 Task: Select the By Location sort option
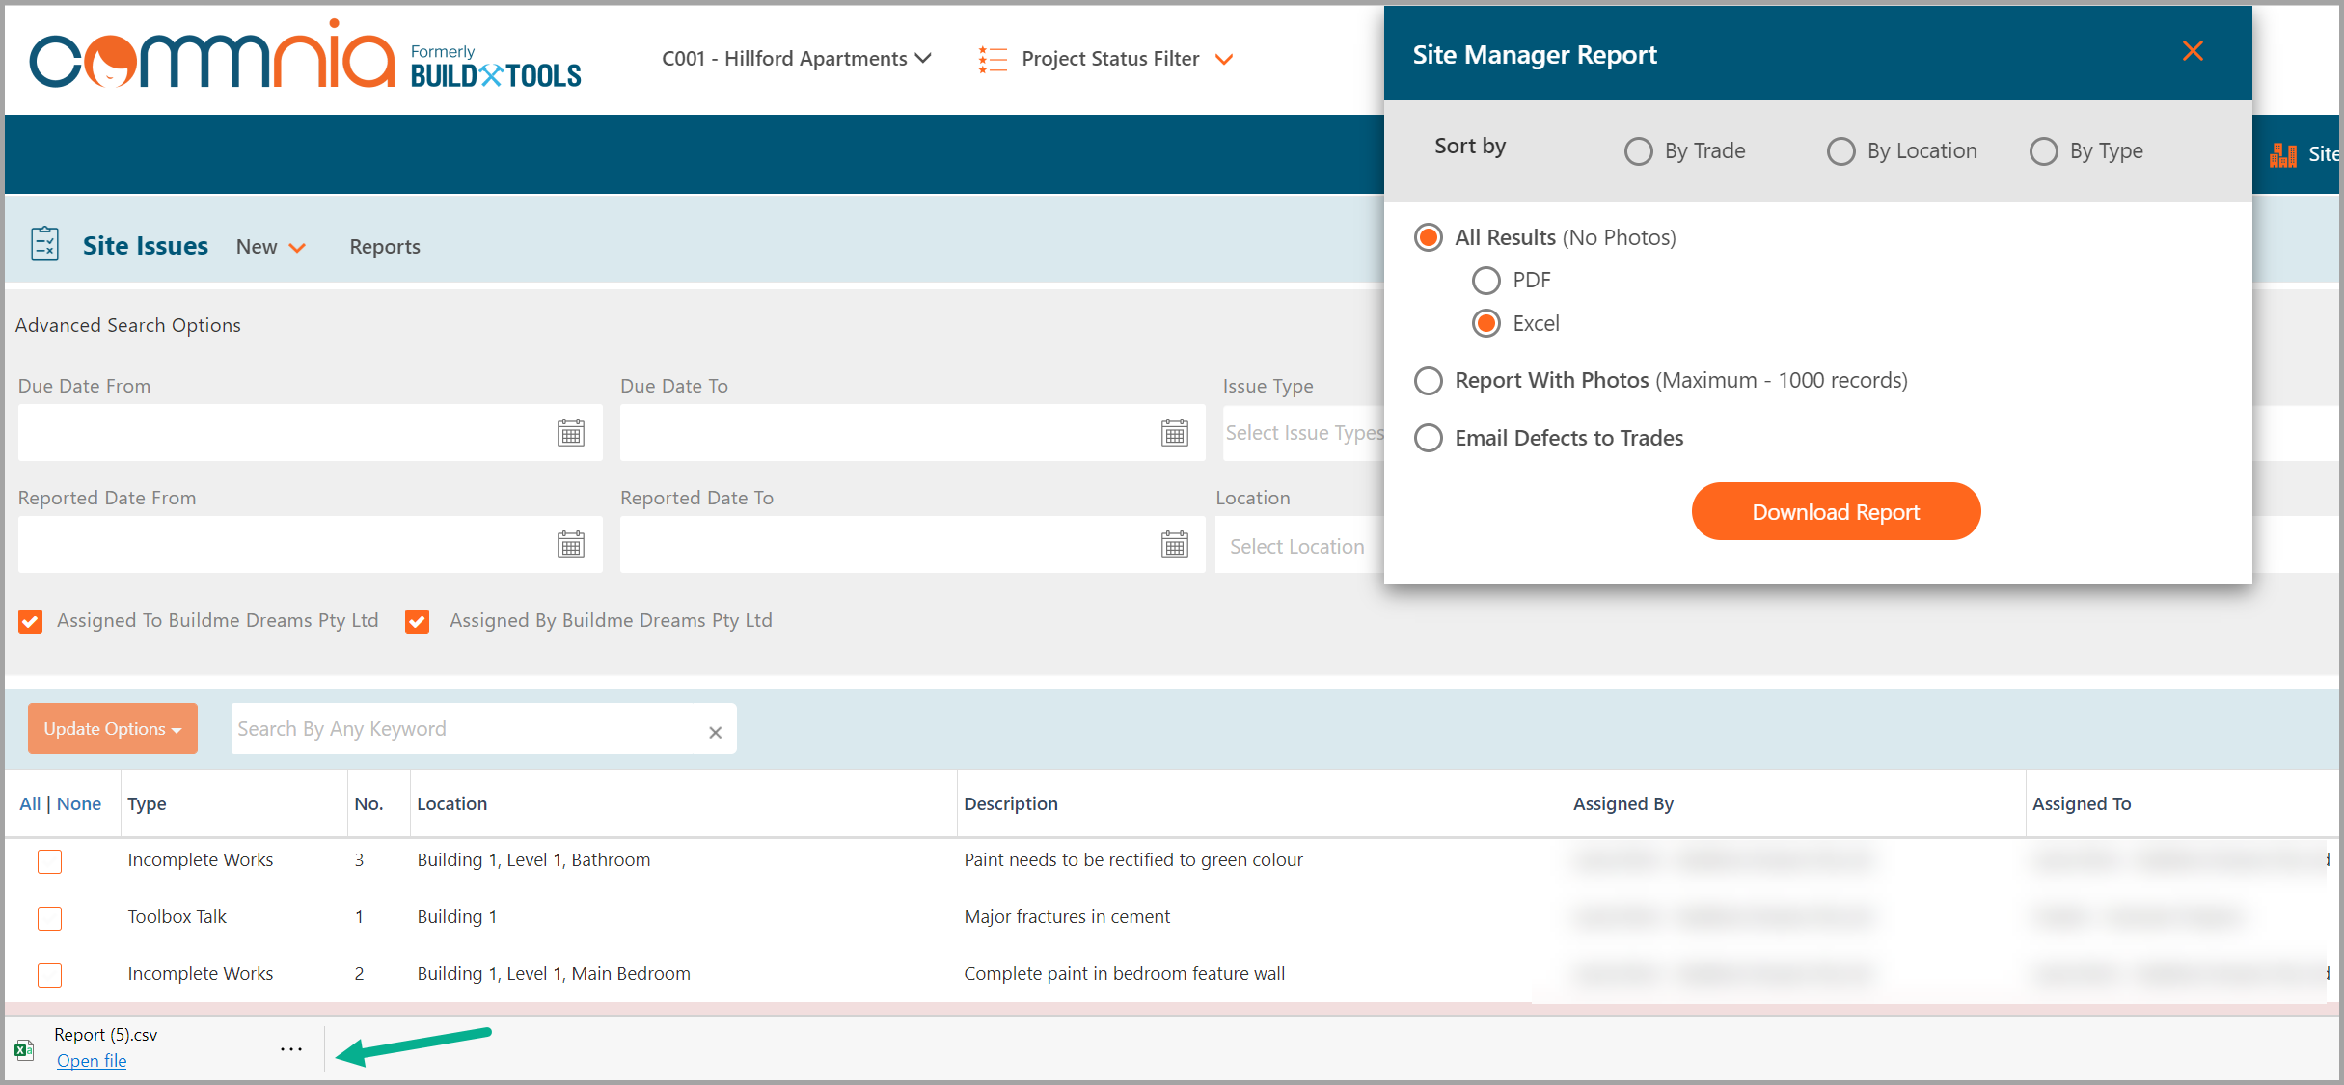[x=1841, y=150]
